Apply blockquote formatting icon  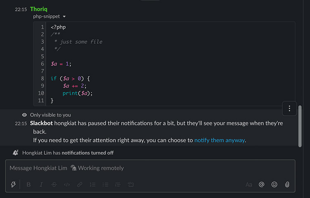click(118, 184)
